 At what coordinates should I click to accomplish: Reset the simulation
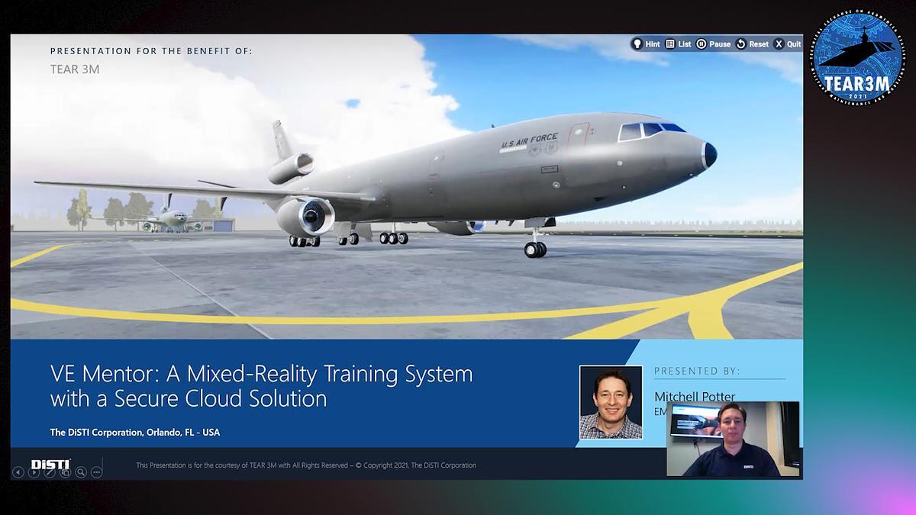tap(752, 44)
